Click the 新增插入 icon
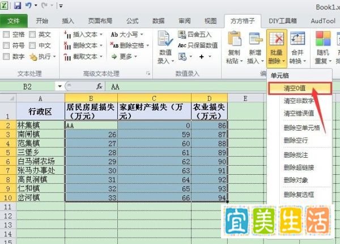 pyautogui.click(x=256, y=39)
